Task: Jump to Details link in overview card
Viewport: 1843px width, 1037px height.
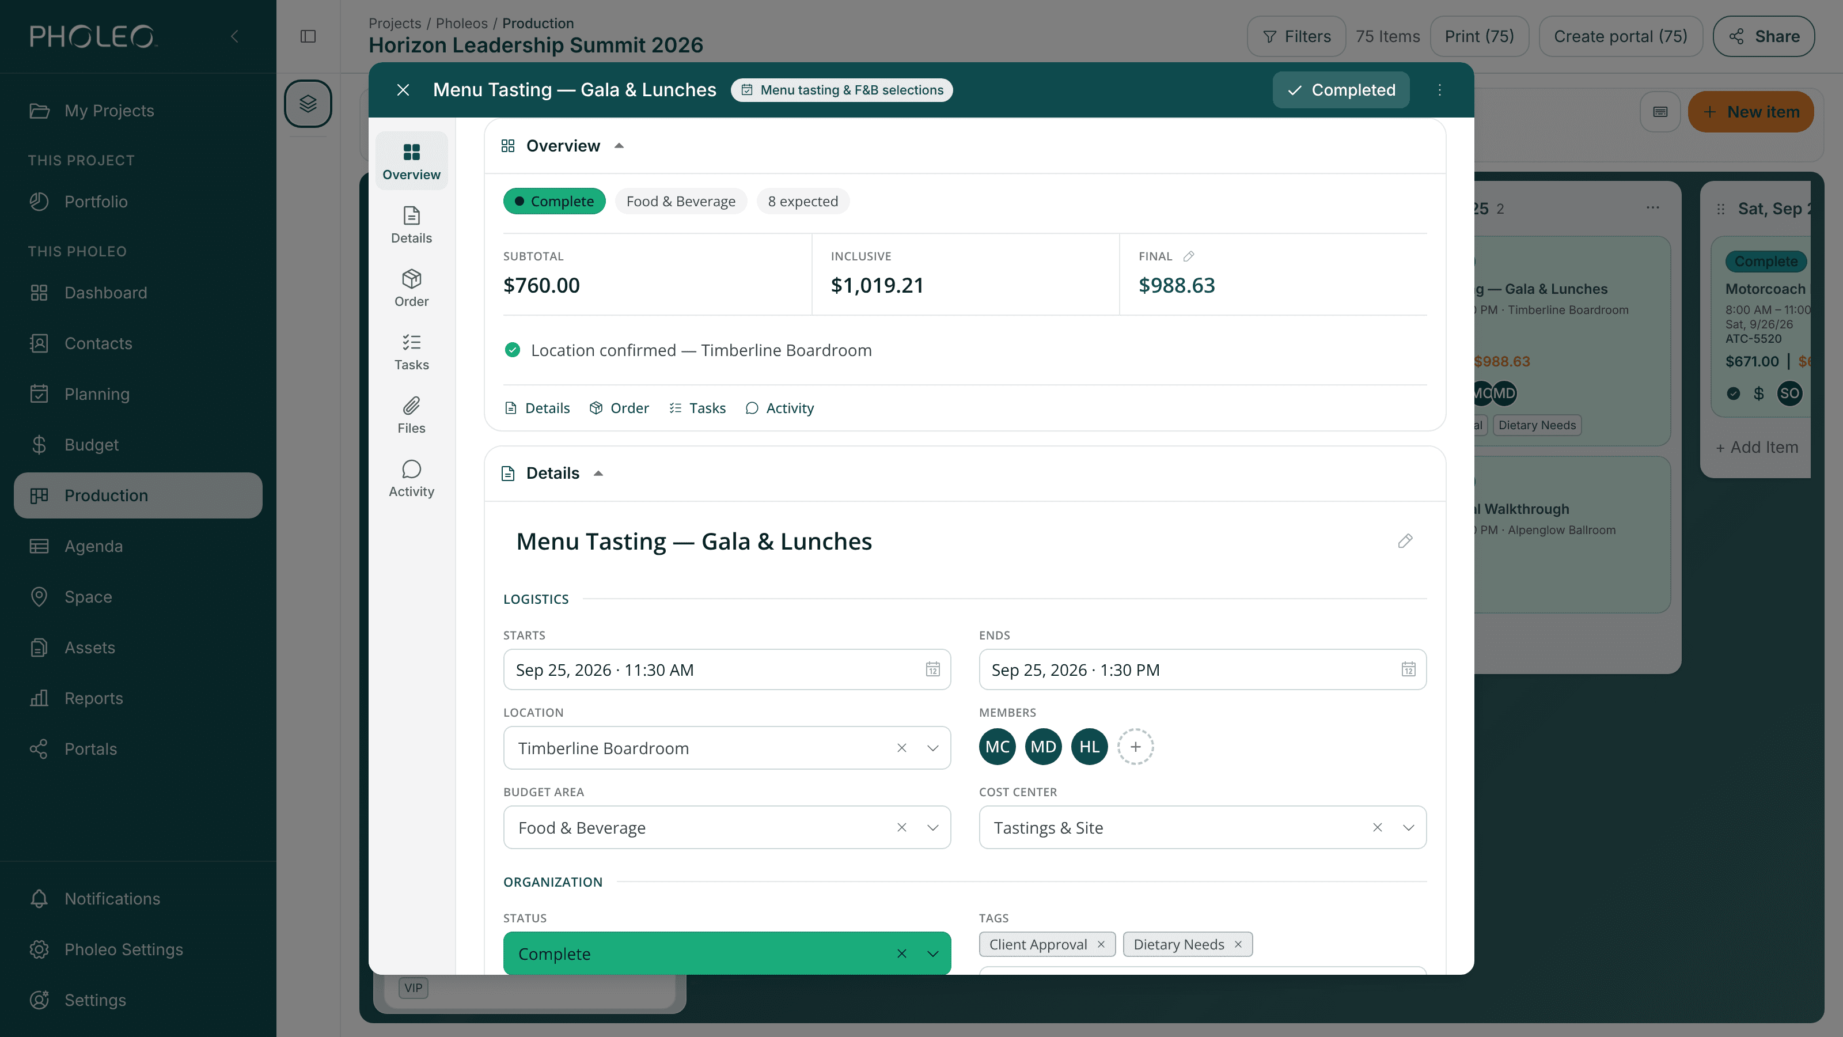Action: pos(537,408)
